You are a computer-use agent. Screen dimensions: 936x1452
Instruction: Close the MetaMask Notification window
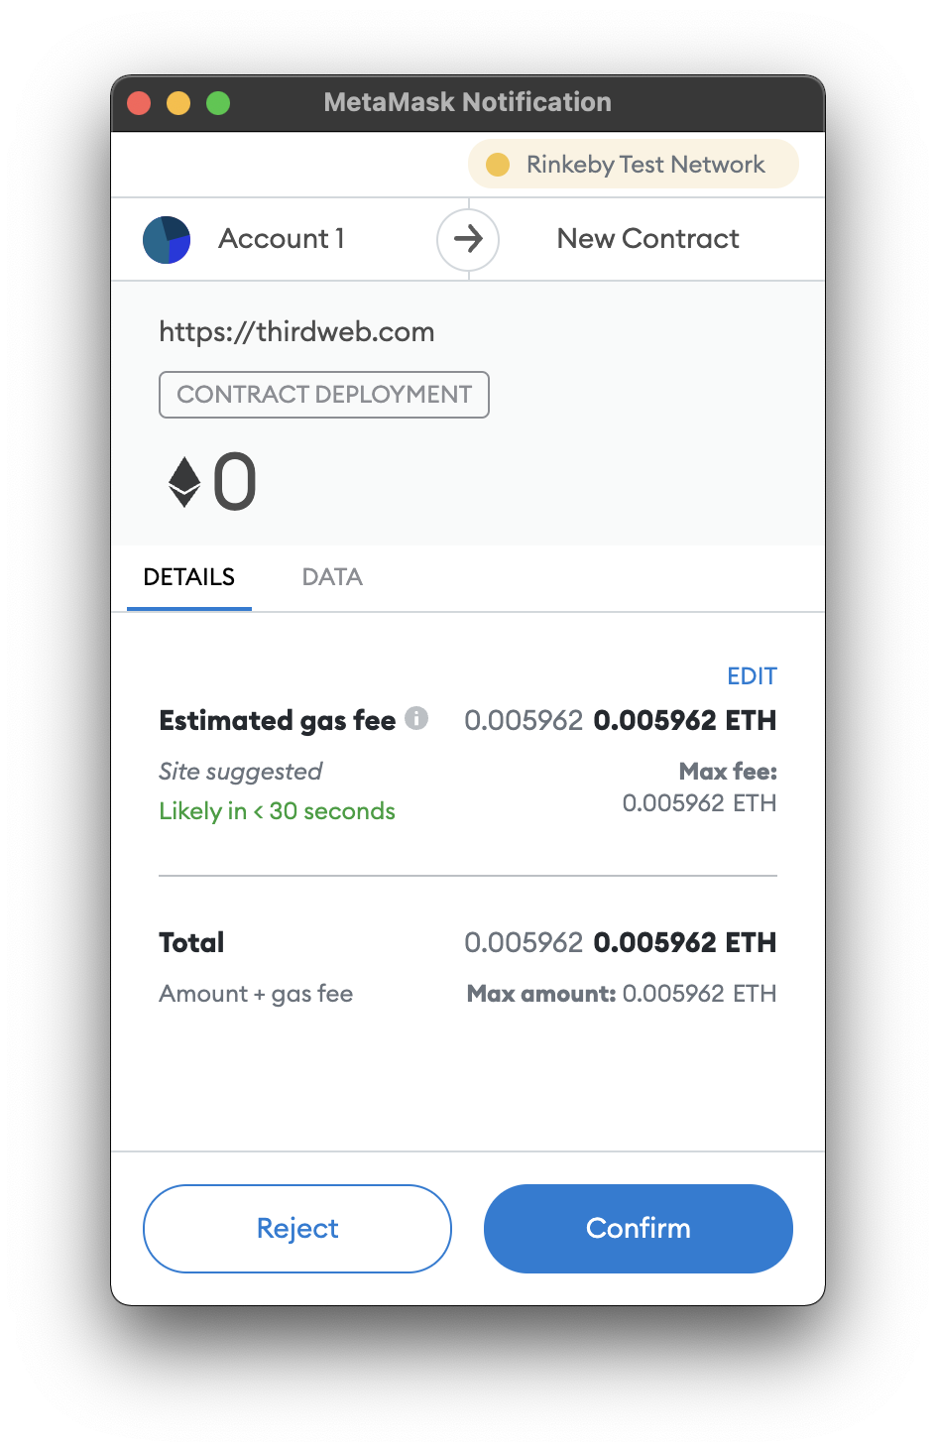point(139,103)
